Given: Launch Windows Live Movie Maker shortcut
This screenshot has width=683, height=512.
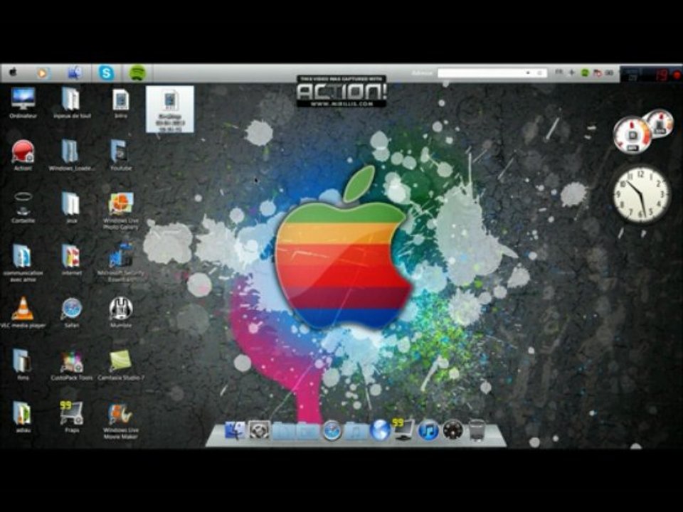Looking at the screenshot, I should [x=121, y=420].
